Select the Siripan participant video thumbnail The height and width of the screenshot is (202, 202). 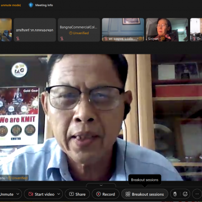[167, 30]
